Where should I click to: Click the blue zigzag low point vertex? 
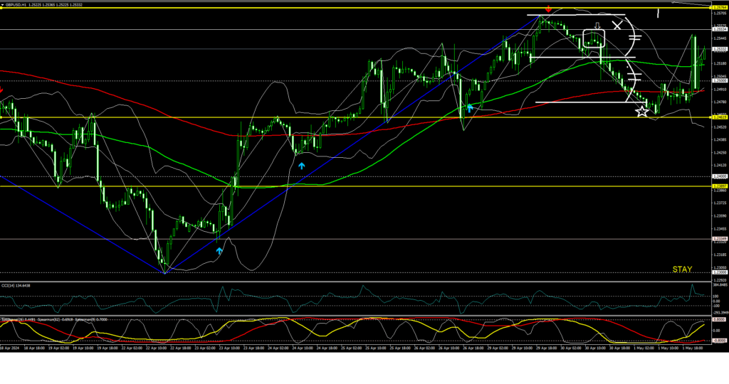(x=164, y=272)
